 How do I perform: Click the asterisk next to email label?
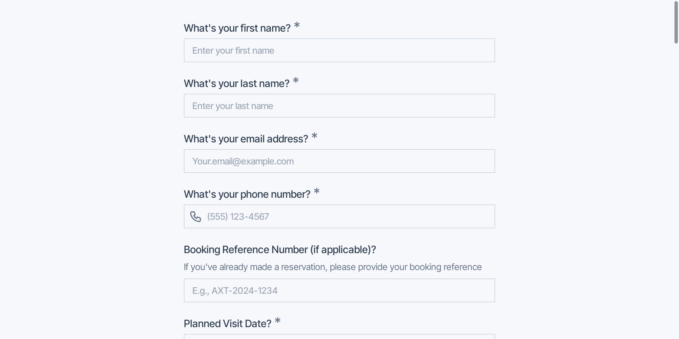(314, 136)
